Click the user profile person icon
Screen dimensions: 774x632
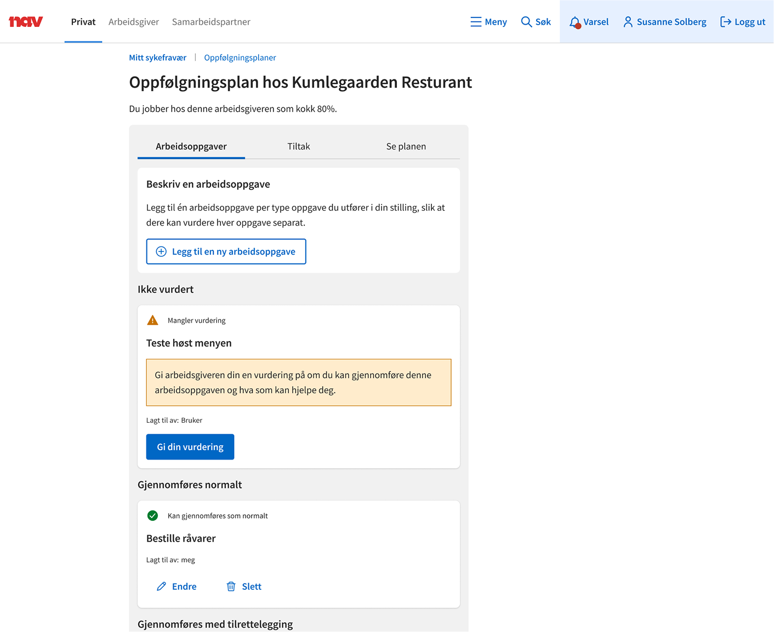tap(628, 22)
